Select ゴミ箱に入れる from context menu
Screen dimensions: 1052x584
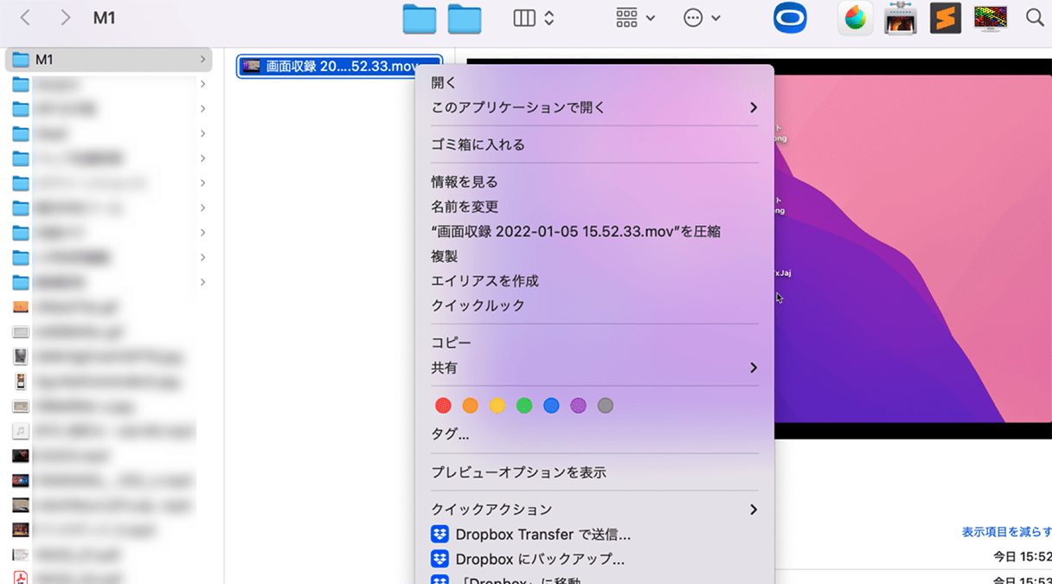tap(478, 144)
